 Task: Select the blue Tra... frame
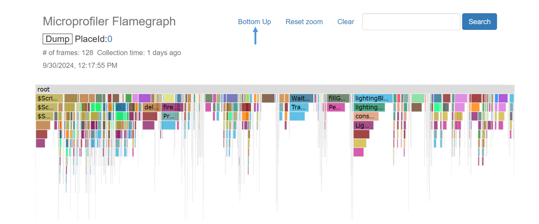click(x=299, y=107)
